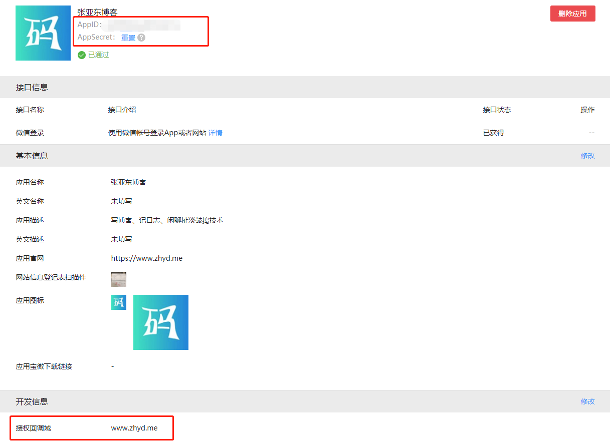Screen dimensions: 610x446
Task: Open 详情 link for 微信登录 interface
Action: pos(216,133)
